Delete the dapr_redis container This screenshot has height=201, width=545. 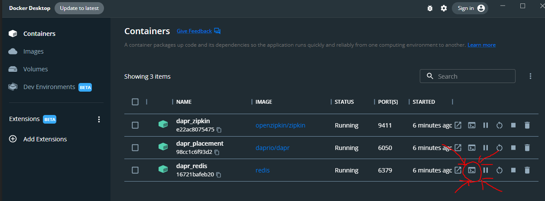pyautogui.click(x=527, y=170)
